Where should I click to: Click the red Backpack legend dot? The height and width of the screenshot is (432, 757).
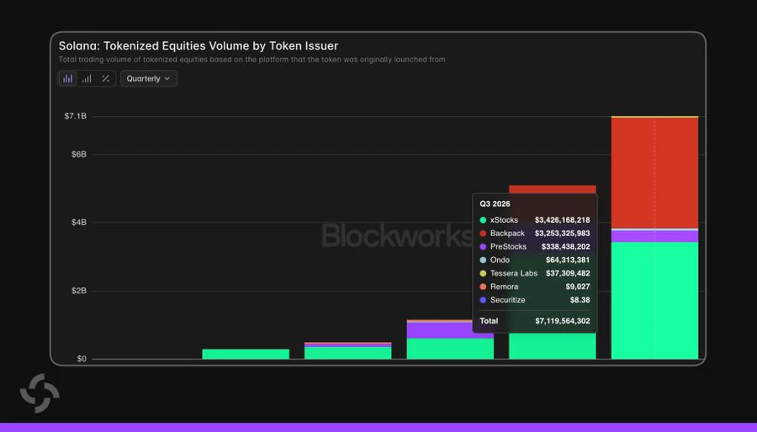483,234
